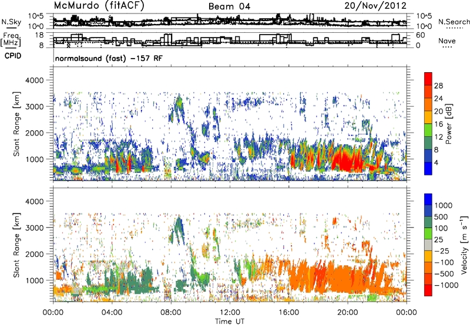This screenshot has width=470, height=325.
Task: Click the 'Power [dB]' colorbar label
Action: [449, 124]
